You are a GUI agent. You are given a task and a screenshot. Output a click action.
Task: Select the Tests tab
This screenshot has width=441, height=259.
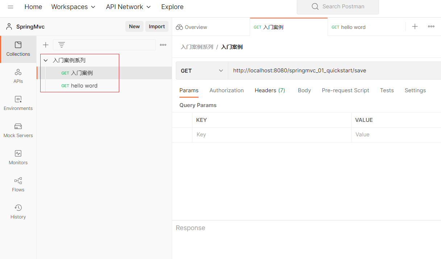click(x=387, y=90)
